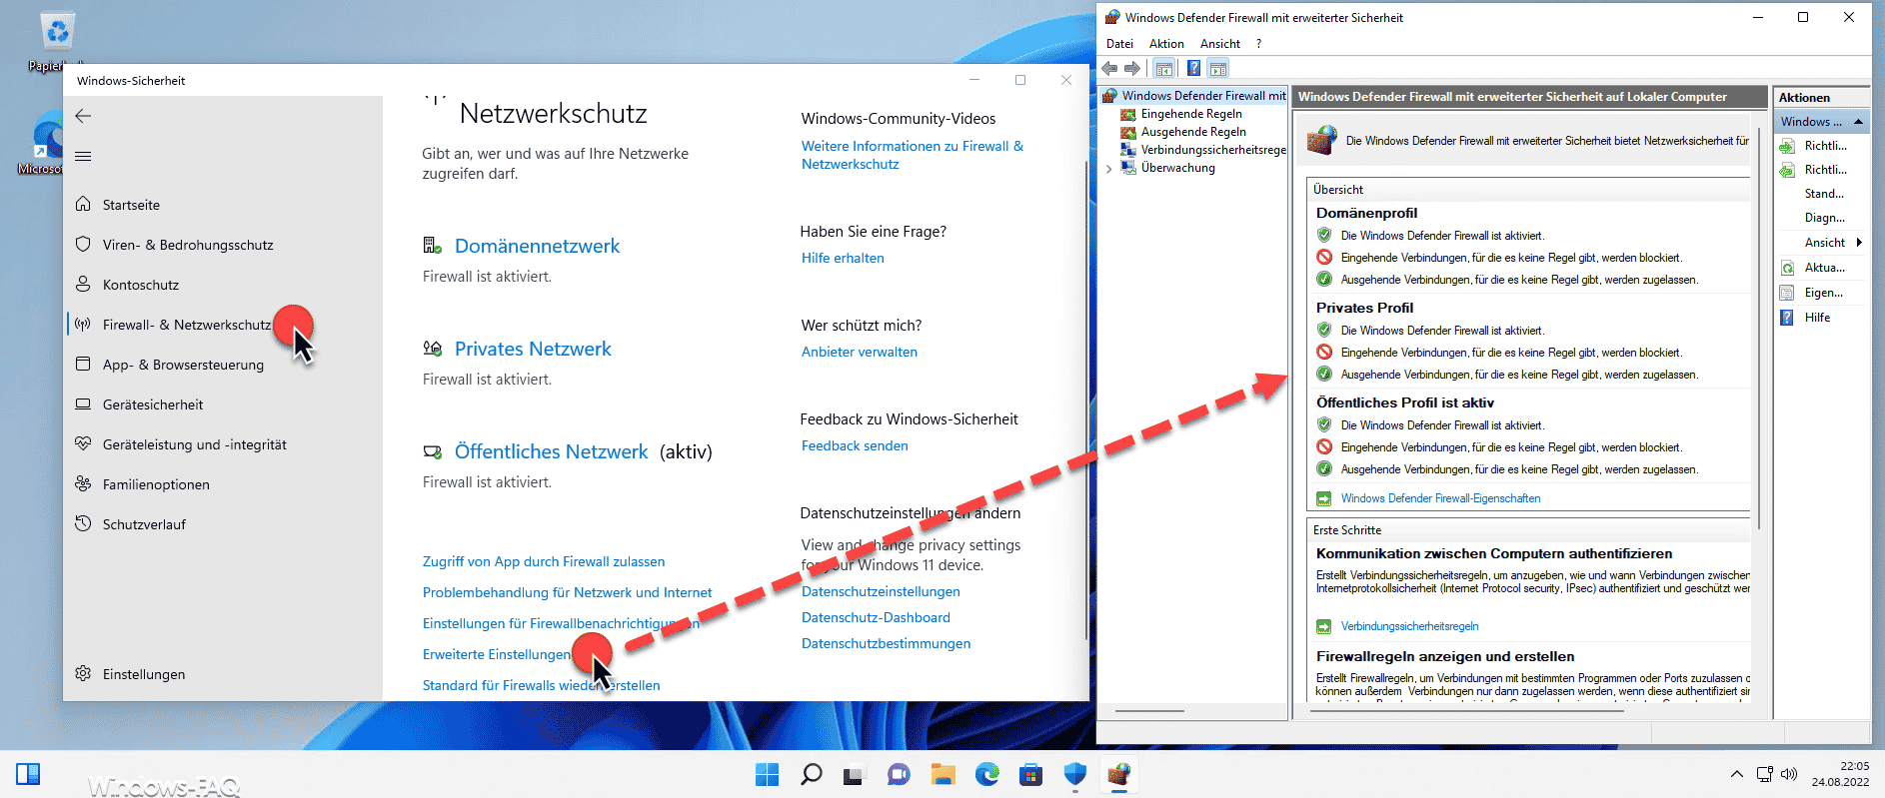
Task: Click the Back arrow in Firewall toolbar
Action: (x=1109, y=68)
